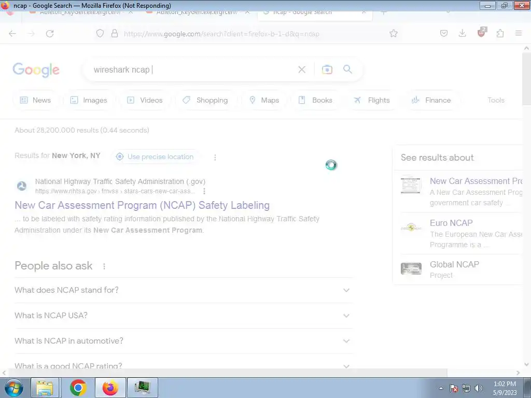Go back with the browser back arrow

[x=12, y=34]
